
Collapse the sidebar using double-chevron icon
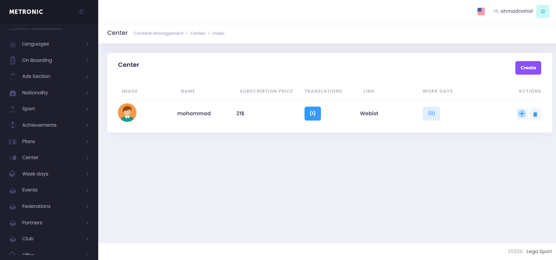pyautogui.click(x=82, y=12)
